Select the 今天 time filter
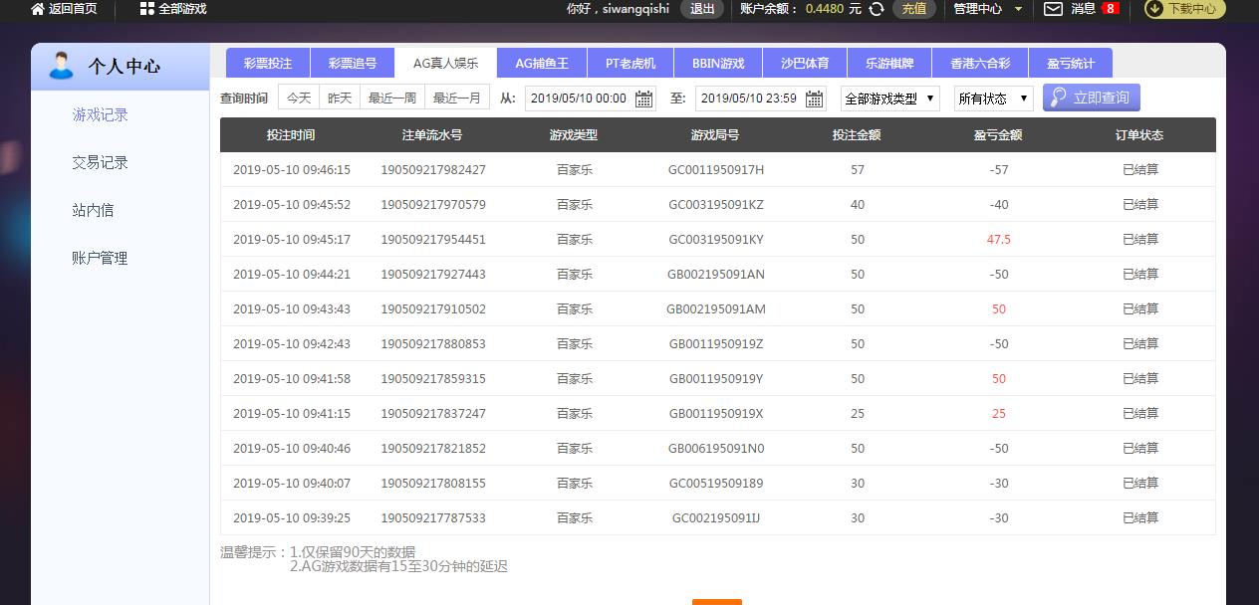The width and height of the screenshot is (1259, 605). click(299, 98)
